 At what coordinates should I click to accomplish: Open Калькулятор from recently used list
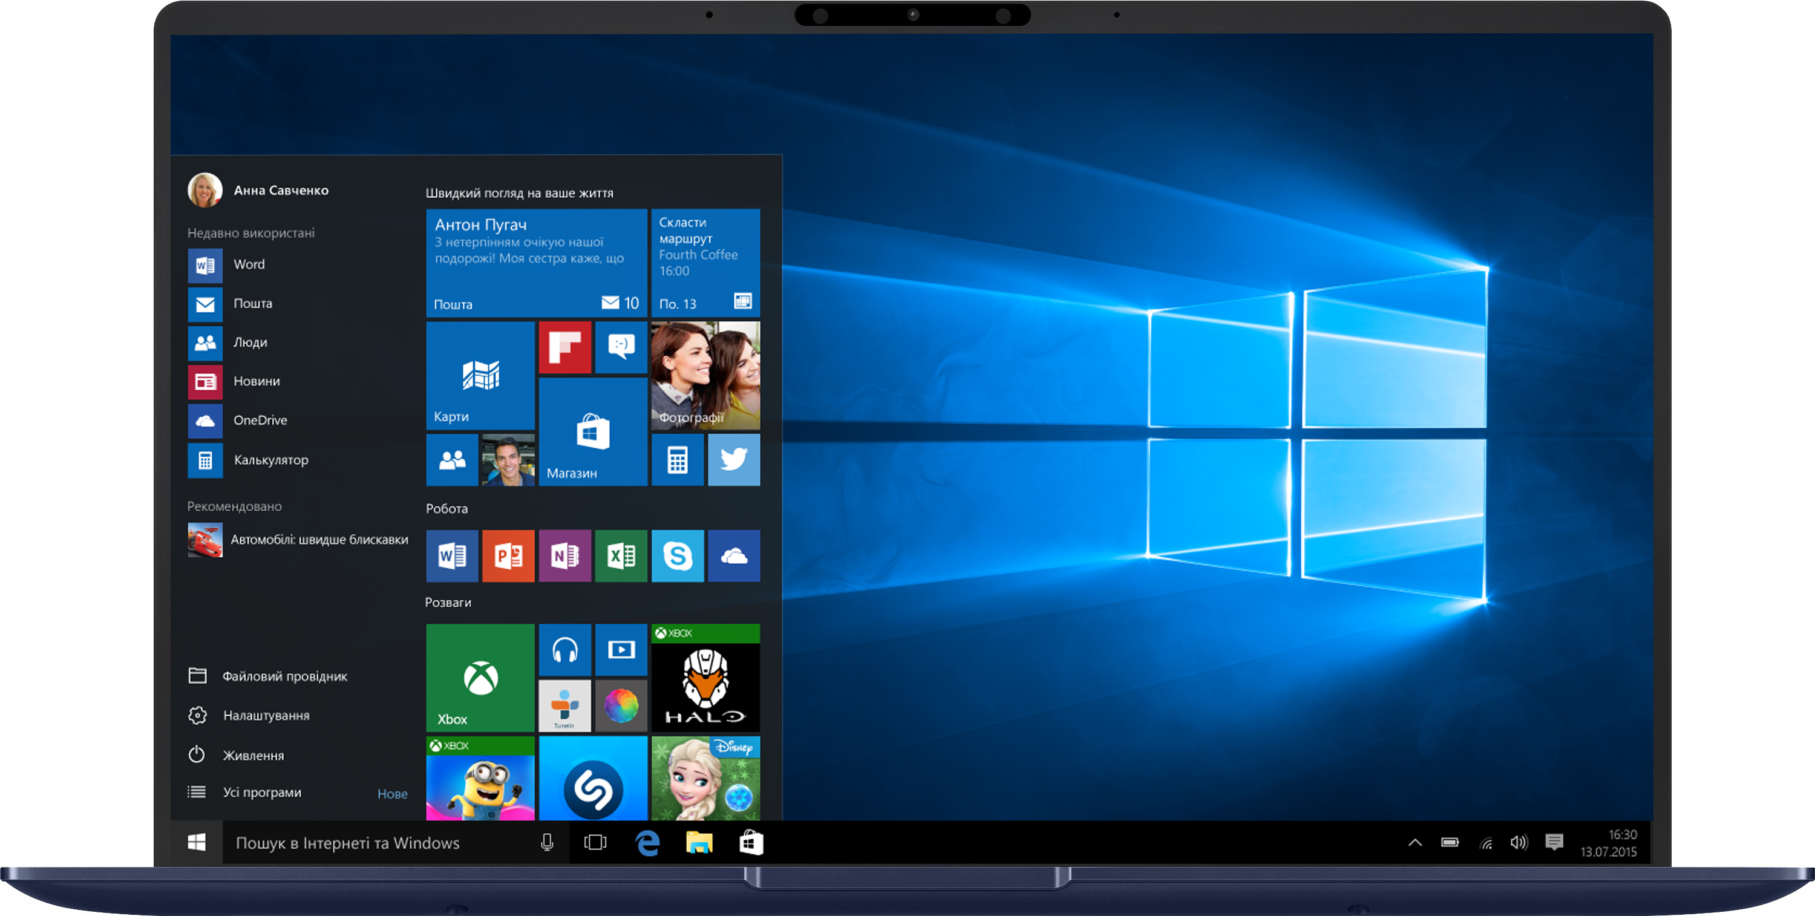(270, 459)
